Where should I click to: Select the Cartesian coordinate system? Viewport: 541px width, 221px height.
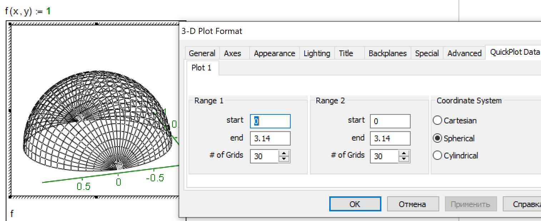point(437,121)
